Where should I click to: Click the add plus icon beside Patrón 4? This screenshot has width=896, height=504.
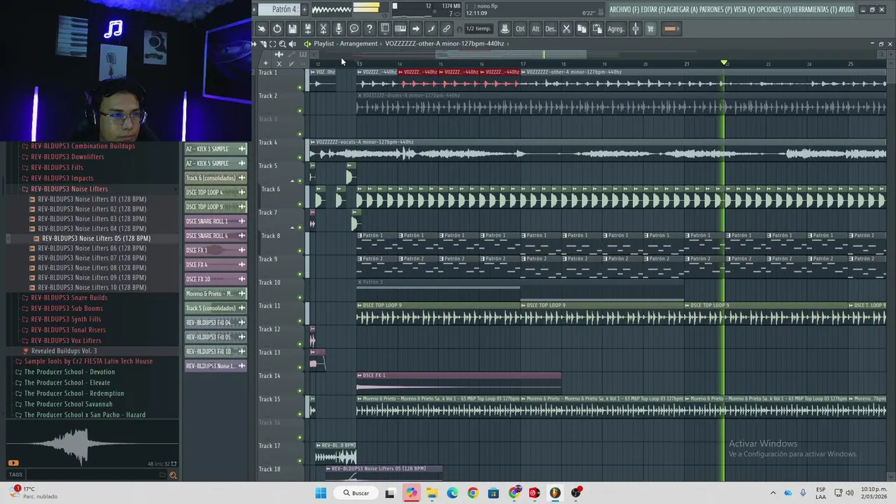303,9
